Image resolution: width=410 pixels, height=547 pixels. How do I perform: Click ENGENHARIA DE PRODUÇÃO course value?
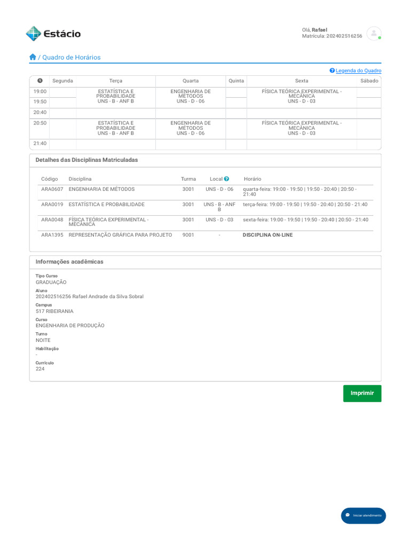coord(70,325)
